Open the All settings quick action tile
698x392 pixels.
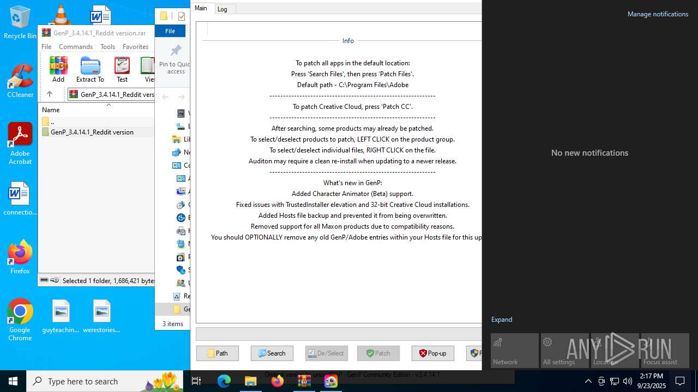[x=565, y=351]
